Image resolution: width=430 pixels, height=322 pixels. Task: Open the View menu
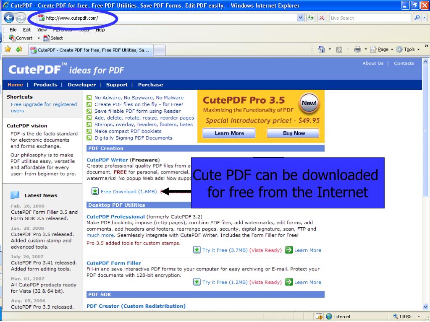click(x=42, y=30)
